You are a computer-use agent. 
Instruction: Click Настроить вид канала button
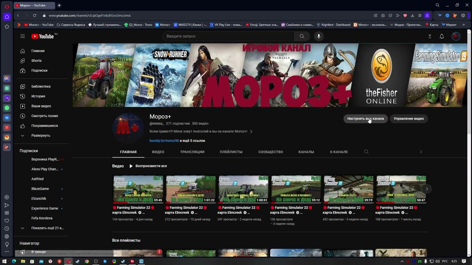click(x=365, y=119)
